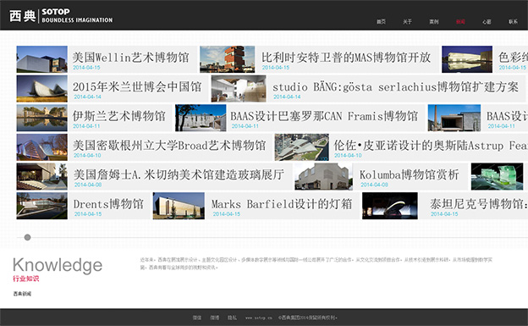Go to the 关于 about page
The image size is (528, 326).
pos(407,21)
